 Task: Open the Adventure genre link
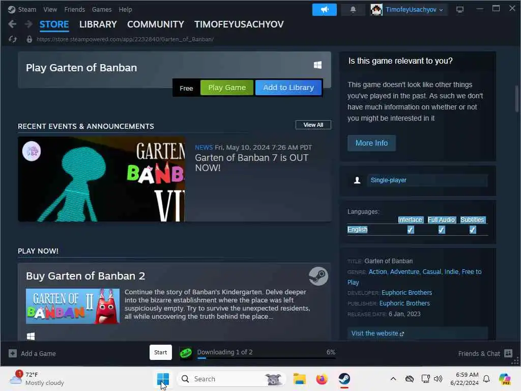(x=404, y=272)
